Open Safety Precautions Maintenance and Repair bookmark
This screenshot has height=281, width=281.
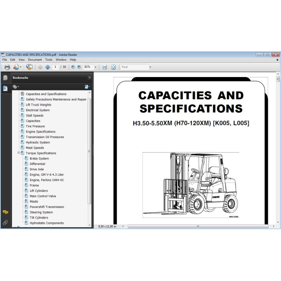56,99
